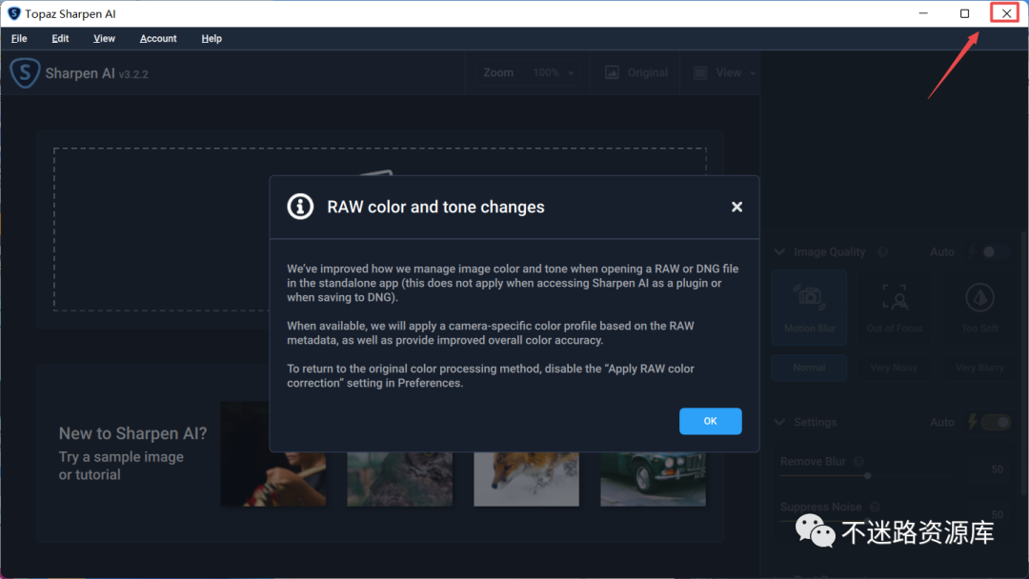Open the View mode dropdown in toolbar
This screenshot has width=1029, height=579.
[x=724, y=72]
